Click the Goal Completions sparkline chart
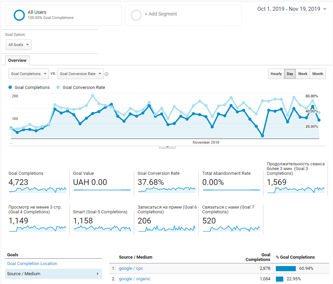 tap(38, 190)
